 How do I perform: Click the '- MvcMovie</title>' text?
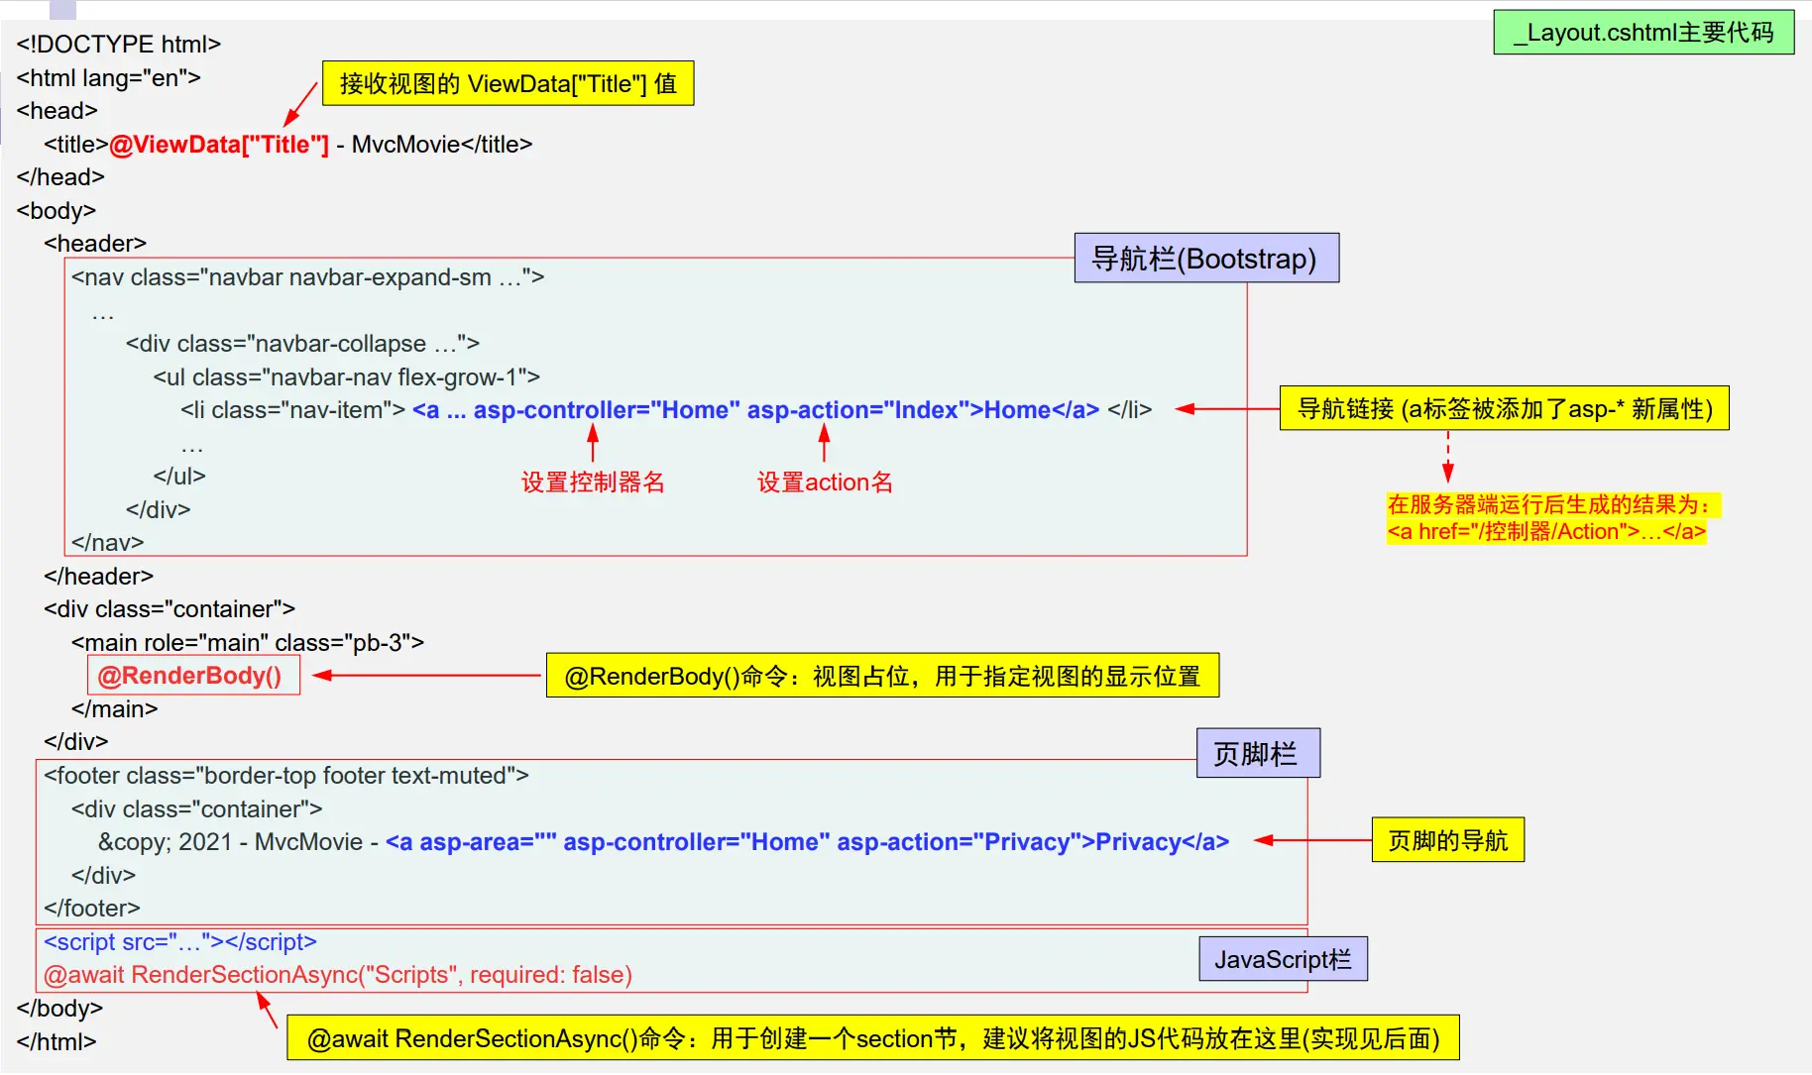[x=435, y=145]
